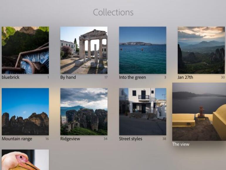Click the photo count 34 under Ridgeview
The image size is (226, 170).
pos(105,139)
